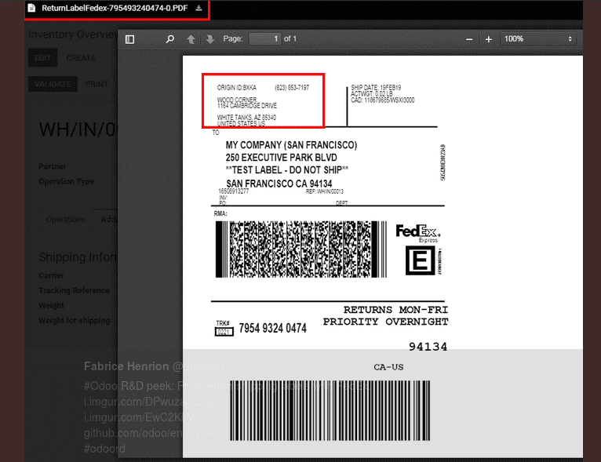This screenshot has height=462, width=601.
Task: Click the Carrier field label in background
Action: [x=51, y=275]
